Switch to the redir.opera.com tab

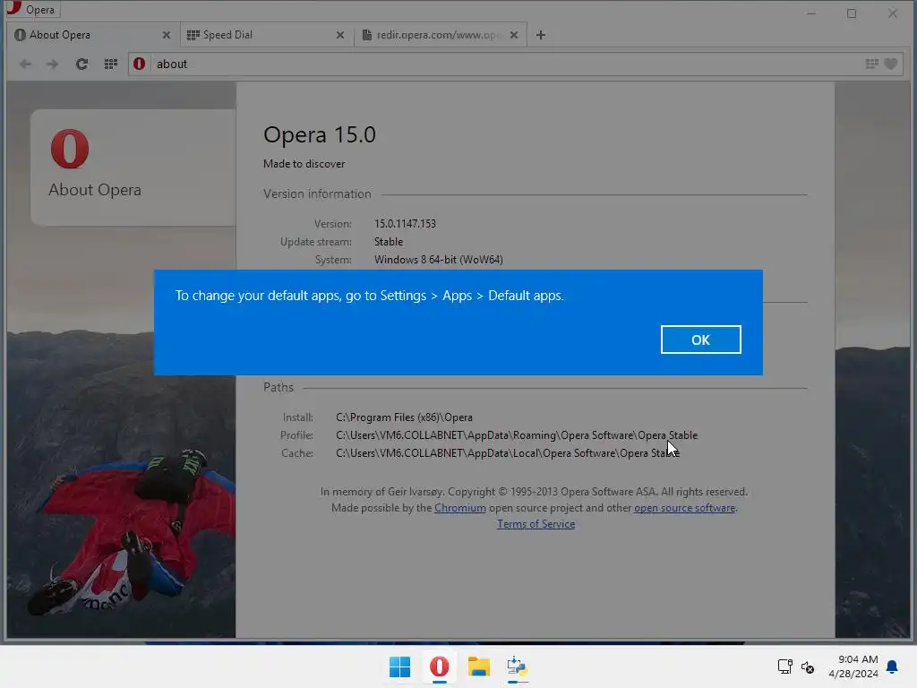tap(441, 35)
